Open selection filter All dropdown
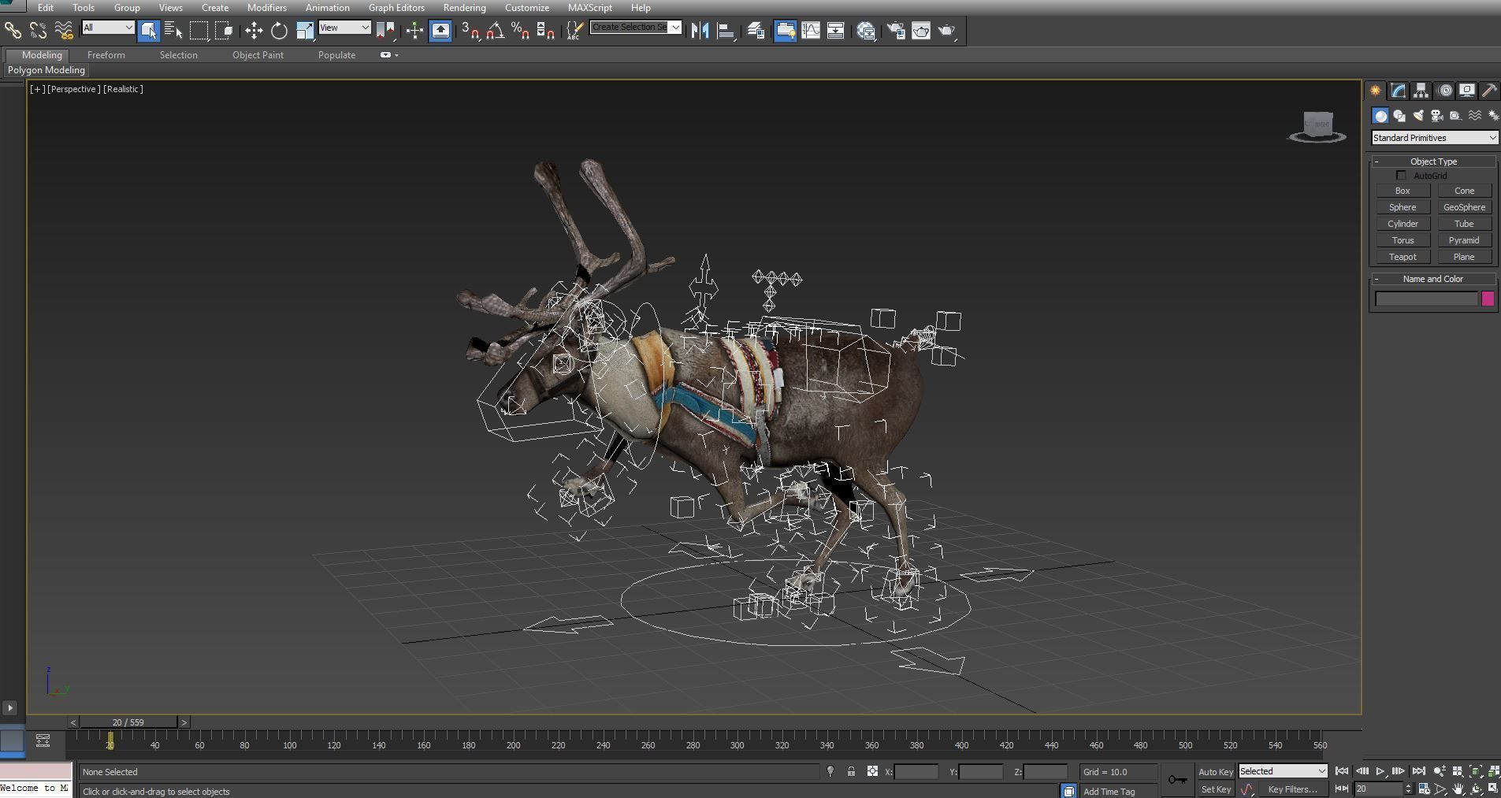Image resolution: width=1501 pixels, height=798 pixels. (x=108, y=28)
